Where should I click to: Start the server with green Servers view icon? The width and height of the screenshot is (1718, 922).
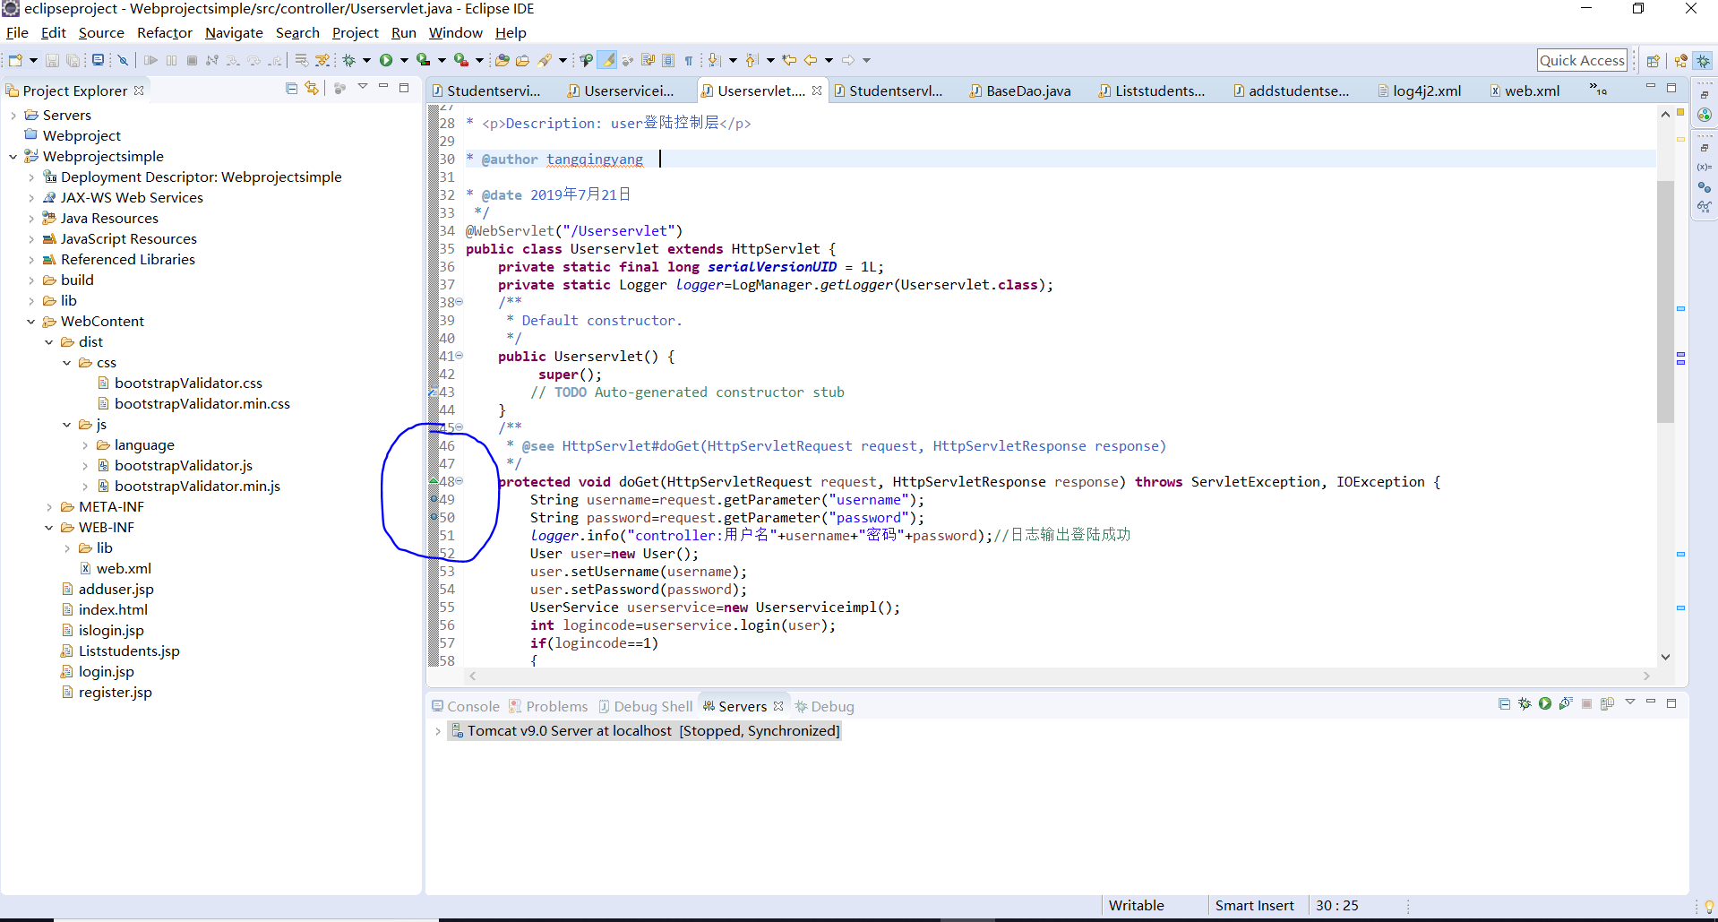coord(1545,704)
